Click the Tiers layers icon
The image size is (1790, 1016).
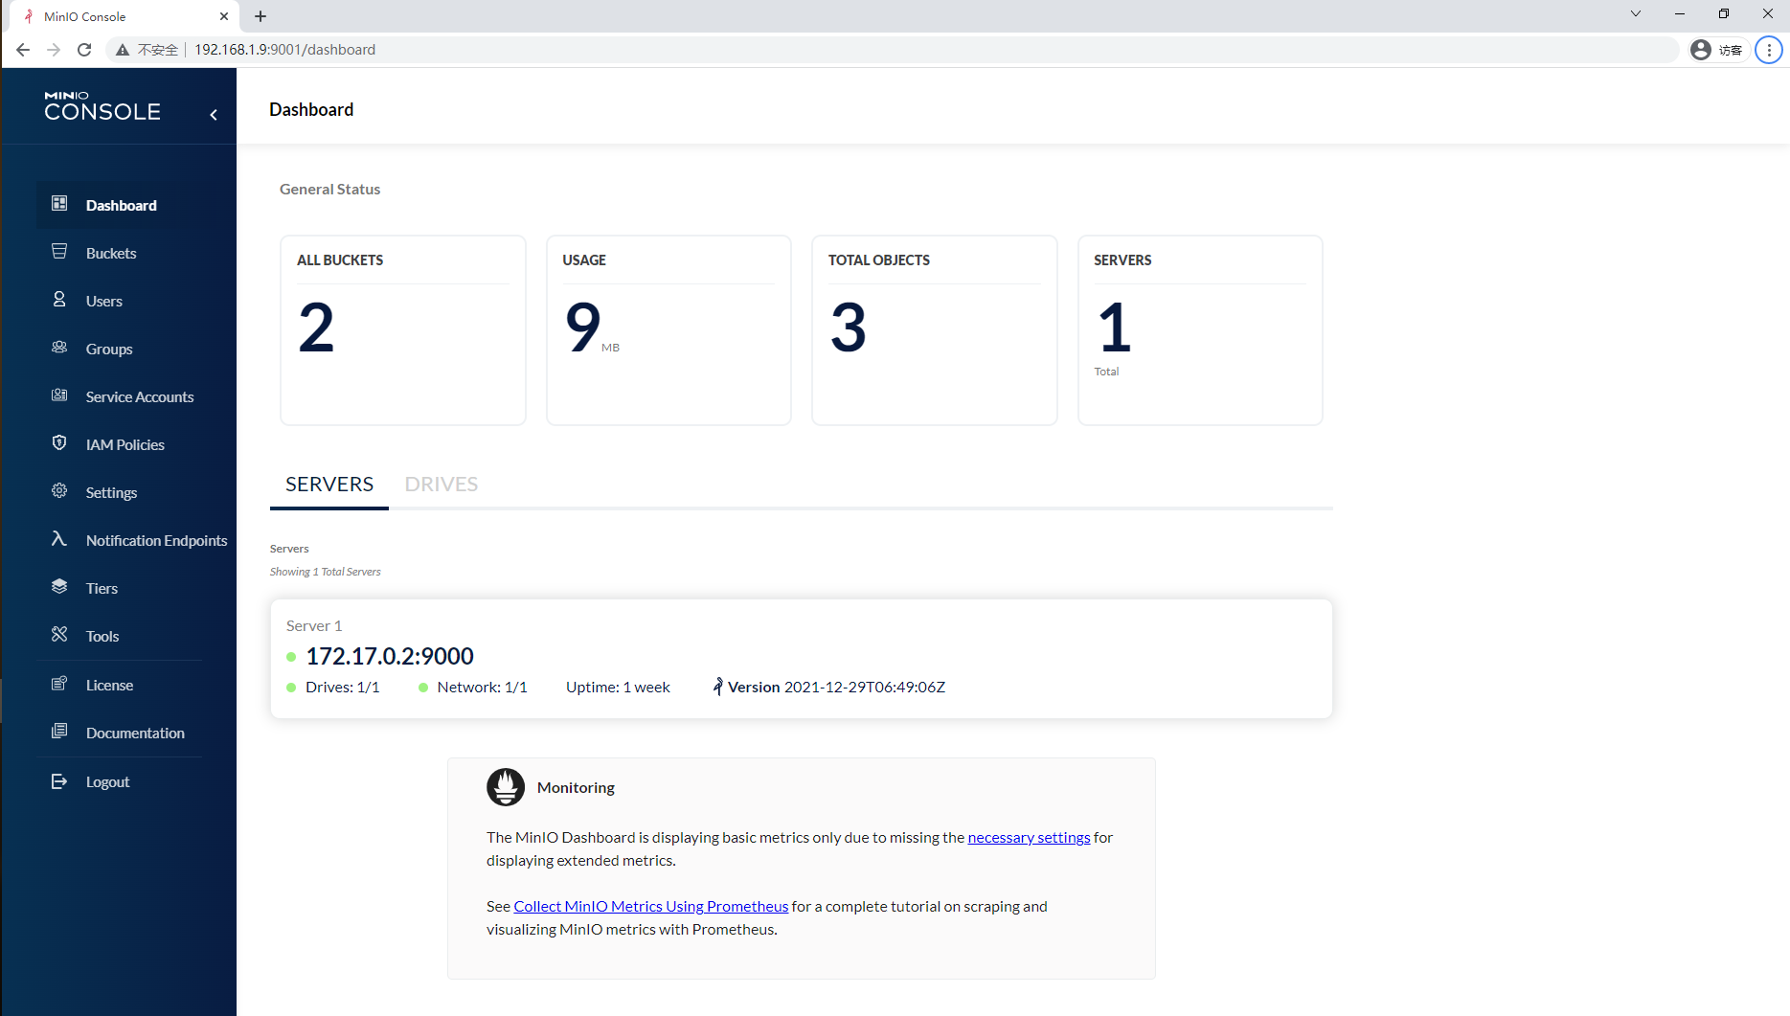[59, 586]
